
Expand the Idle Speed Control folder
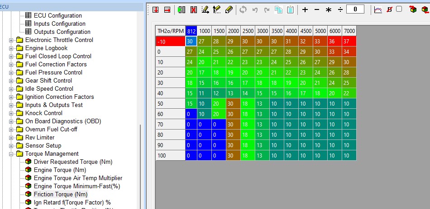[11, 89]
